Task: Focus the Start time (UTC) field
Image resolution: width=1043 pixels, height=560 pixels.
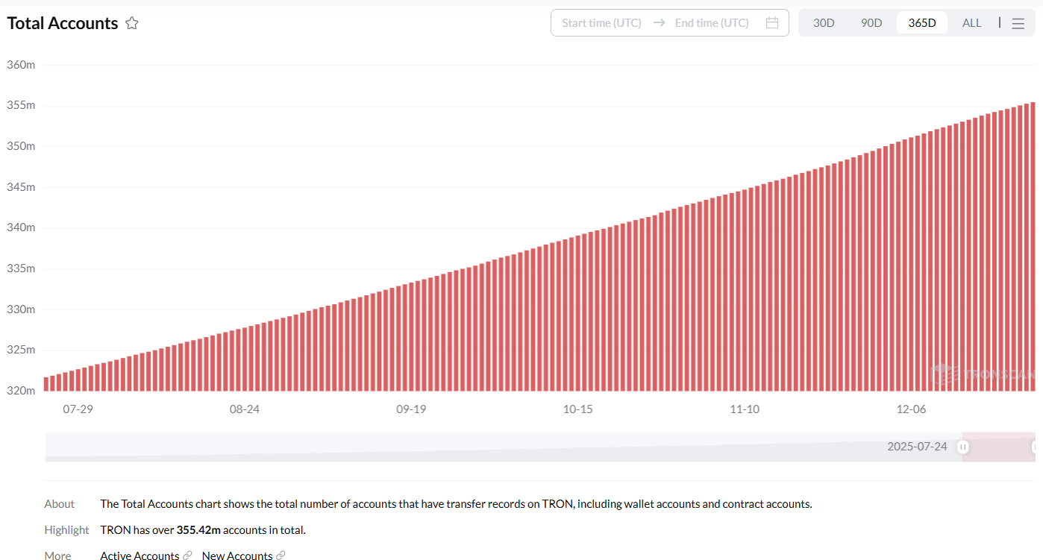Action: (601, 23)
